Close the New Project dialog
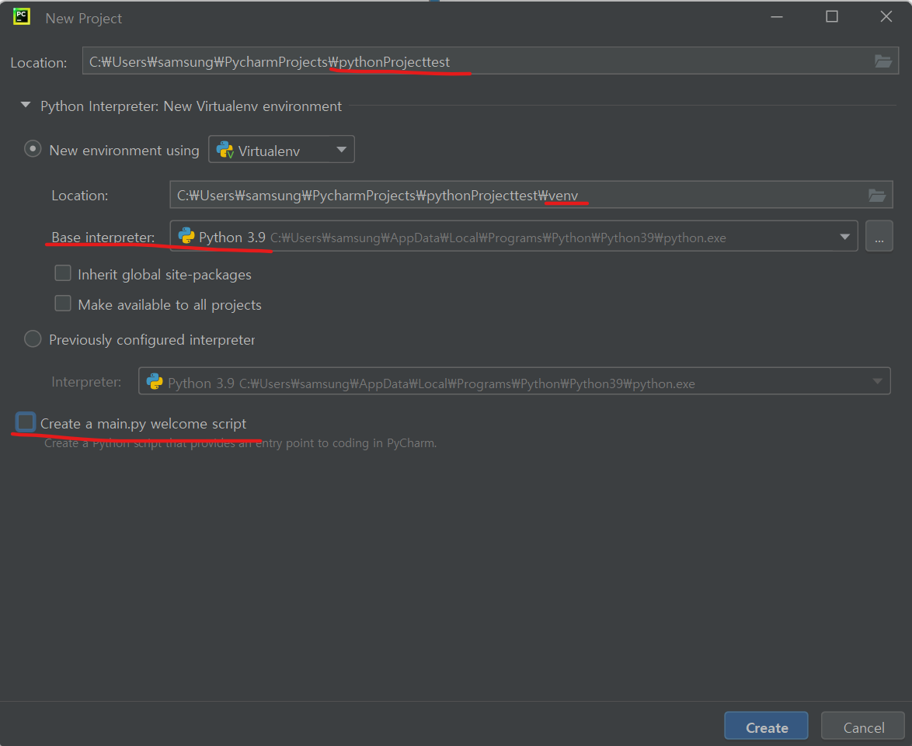The image size is (912, 746). click(x=886, y=17)
